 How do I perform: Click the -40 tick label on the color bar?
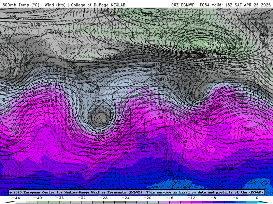pyautogui.click(x=38, y=198)
